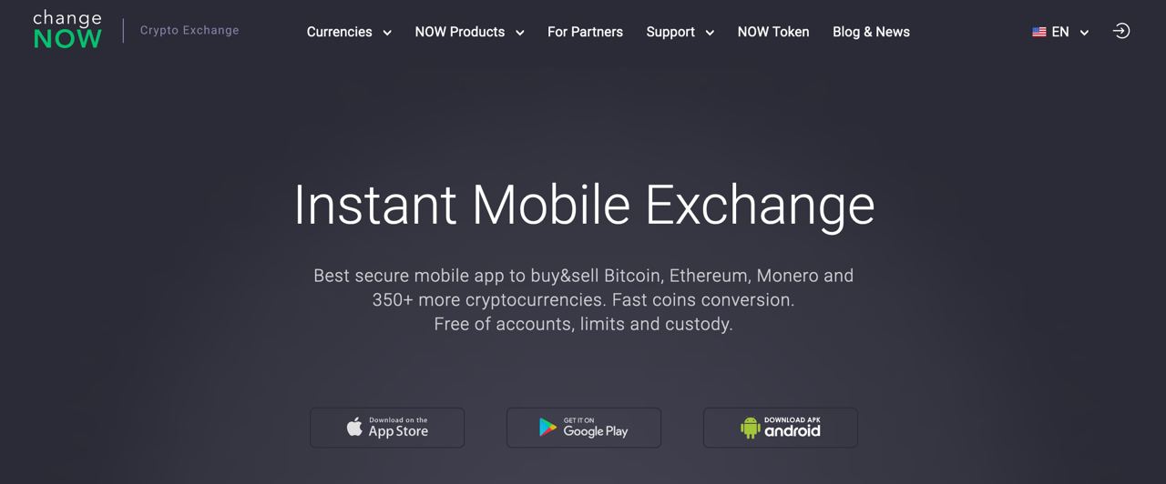Image resolution: width=1166 pixels, height=484 pixels.
Task: Expand the Currencies dropdown chevron
Action: [387, 33]
